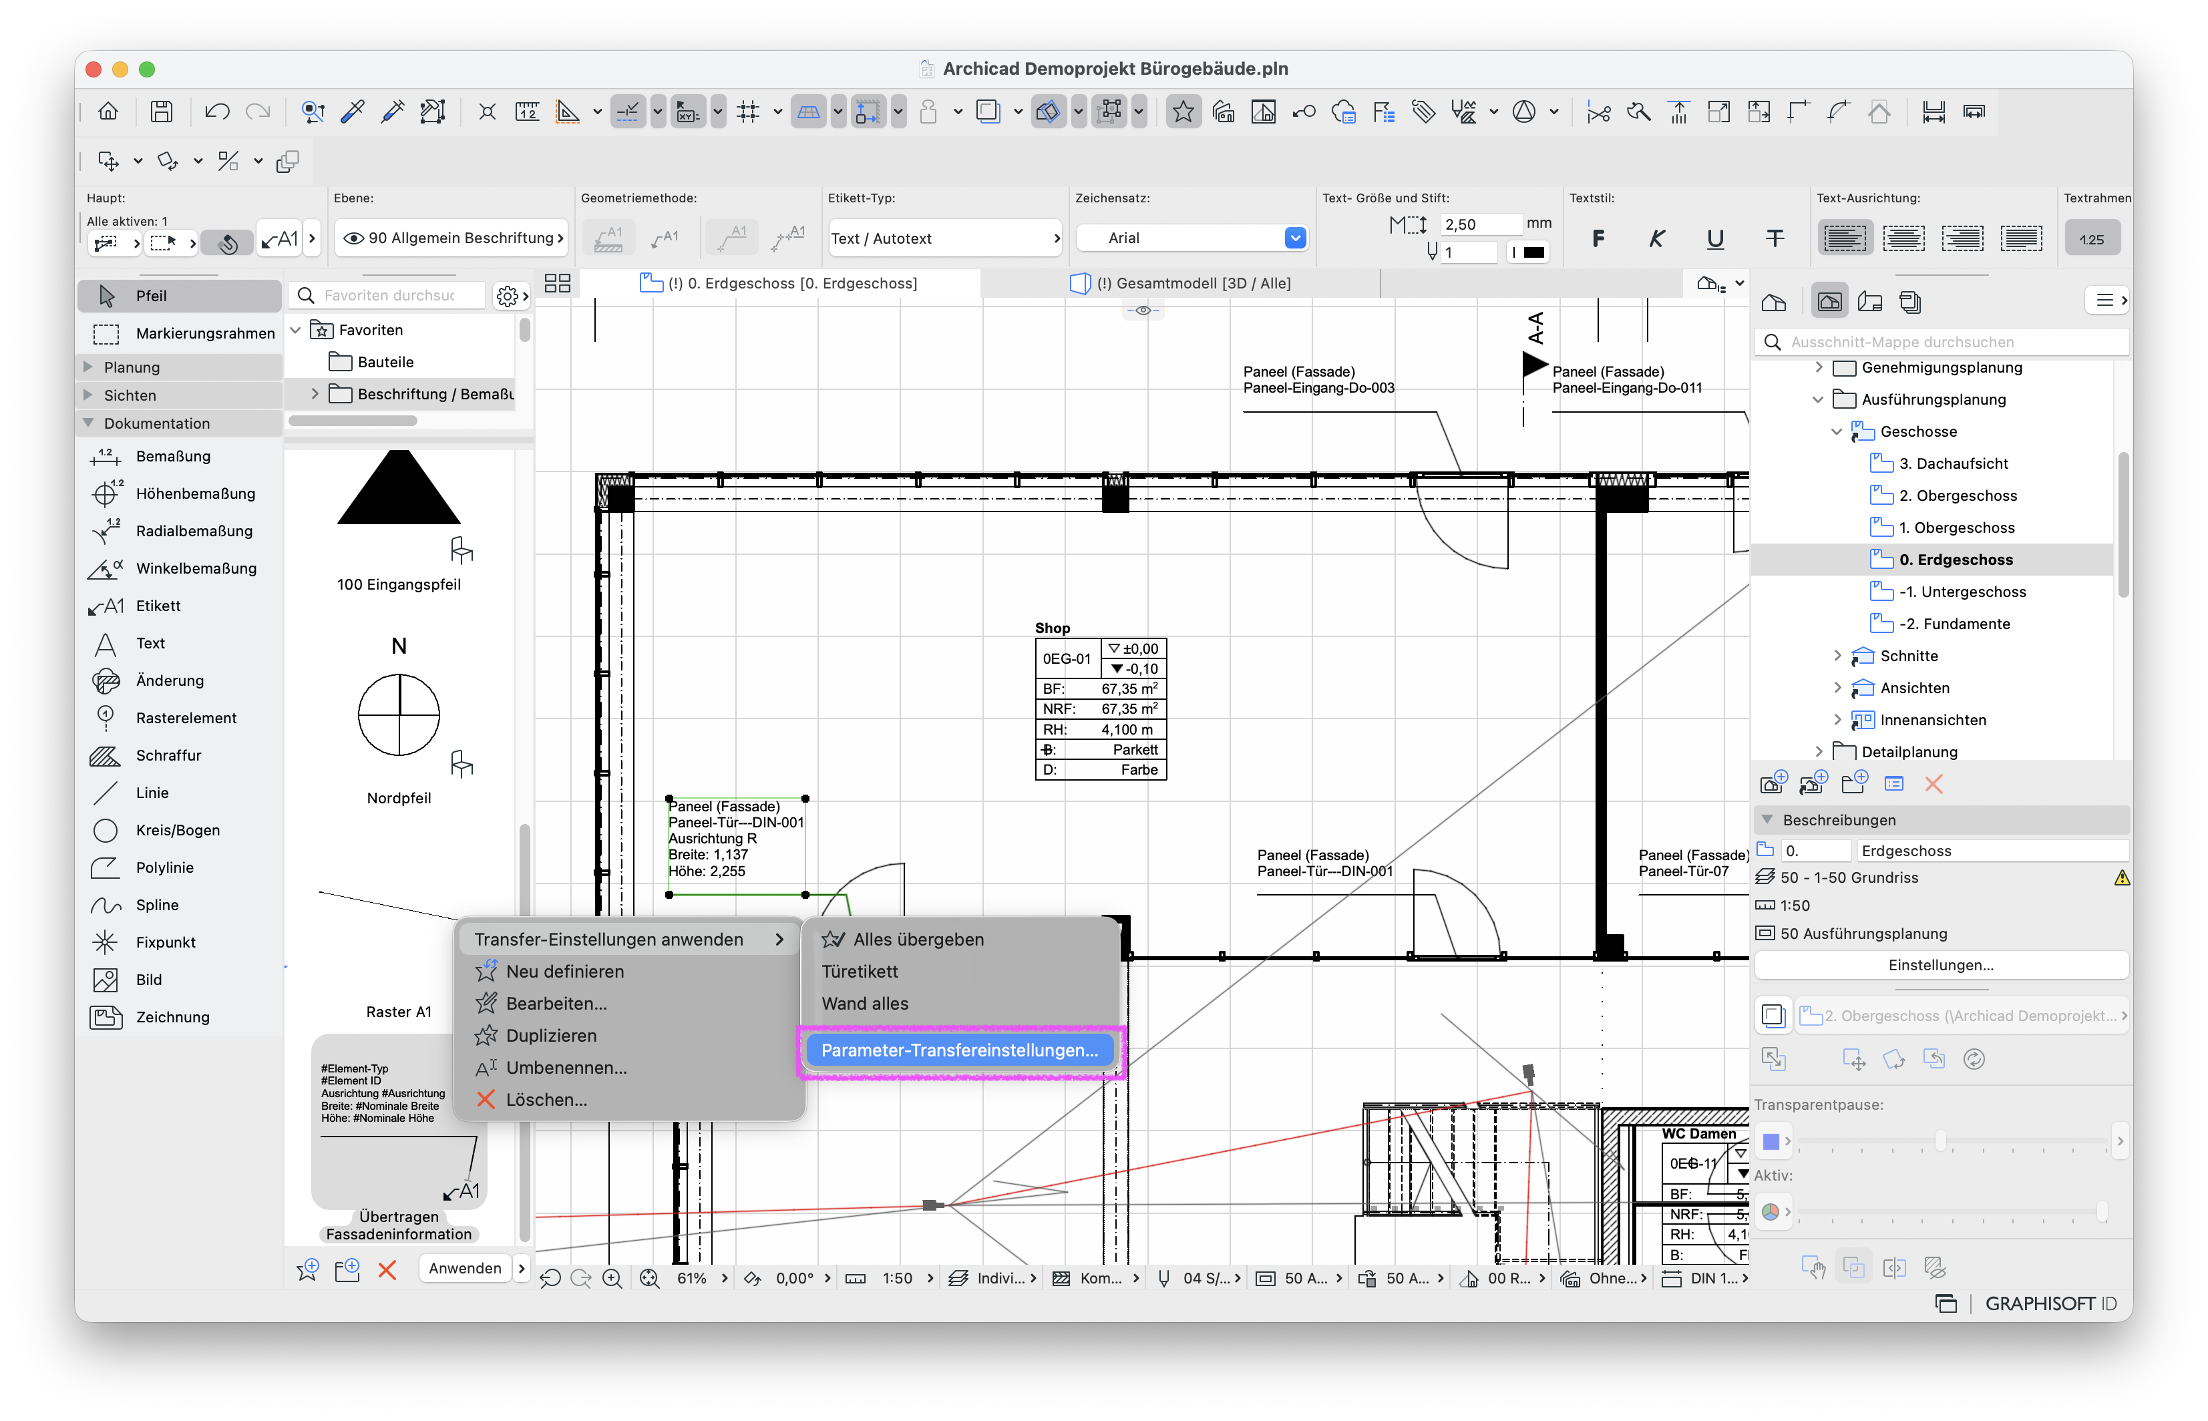
Task: Delete the selected favorite with red X
Action: (387, 1269)
